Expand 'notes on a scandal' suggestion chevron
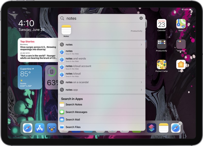Viewport: 203px width, 146px height. coord(141,82)
